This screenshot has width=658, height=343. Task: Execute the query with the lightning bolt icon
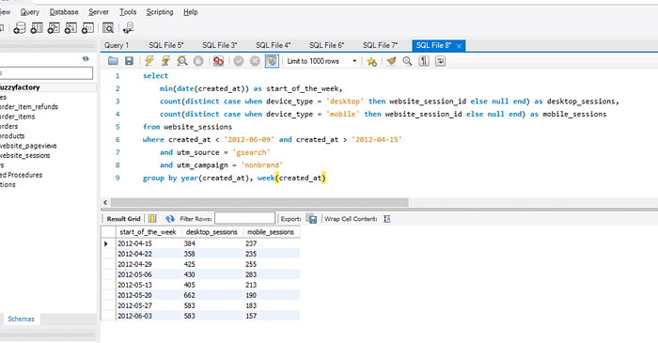[x=149, y=61]
